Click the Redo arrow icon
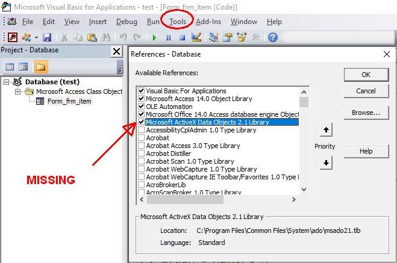Image resolution: width=397 pixels, height=263 pixels. pos(137,37)
